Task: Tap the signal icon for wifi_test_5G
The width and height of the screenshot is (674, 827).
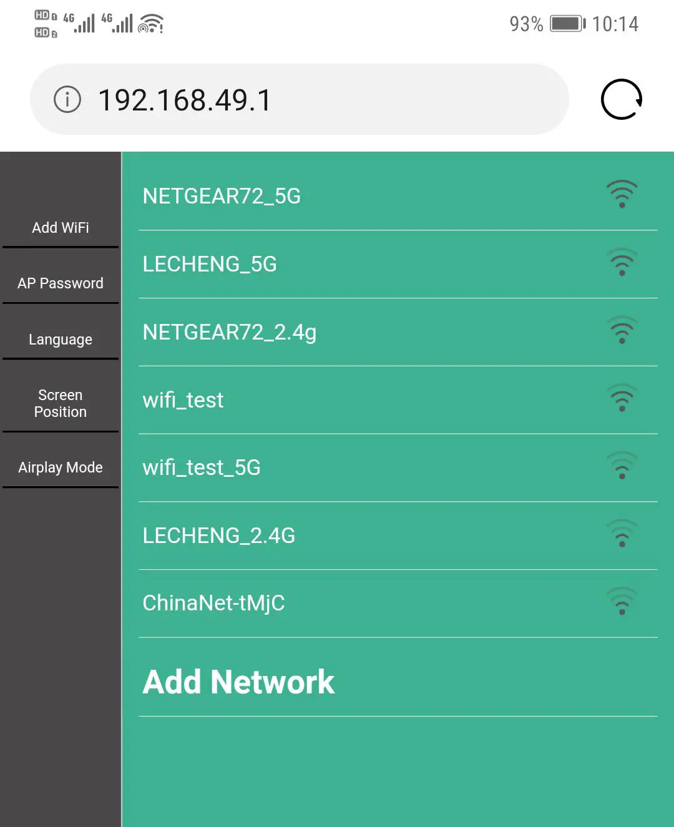Action: point(622,466)
